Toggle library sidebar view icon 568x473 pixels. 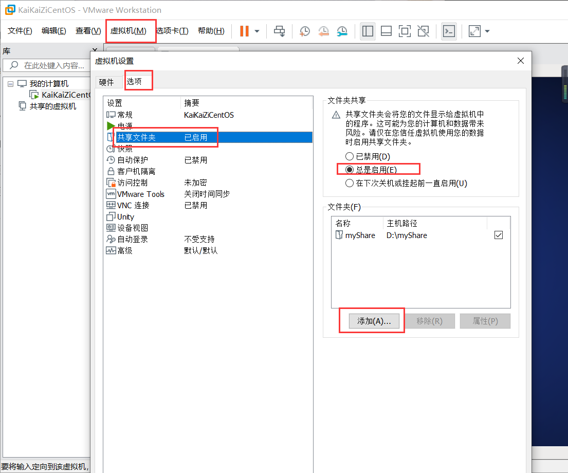point(368,31)
